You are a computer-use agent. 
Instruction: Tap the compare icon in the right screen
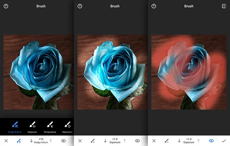[224, 6]
